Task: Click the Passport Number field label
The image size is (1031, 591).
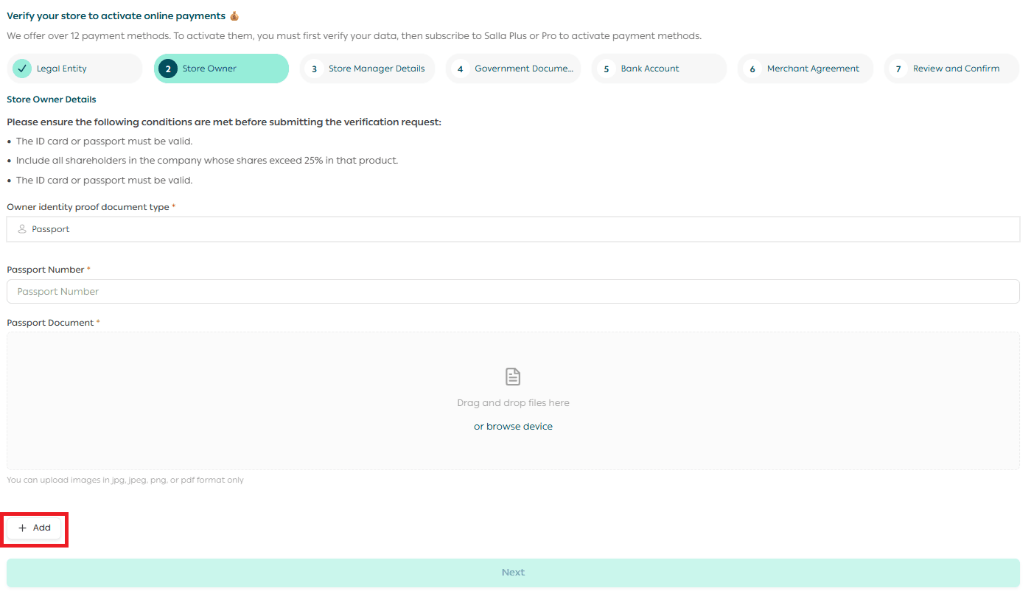Action: [x=46, y=270]
